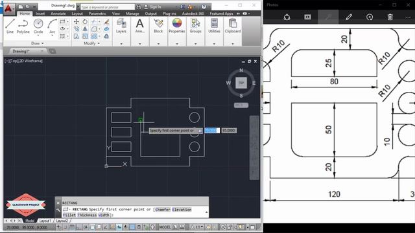
Task: Toggle Object Snap Tracking in status bar
Action: (105, 227)
